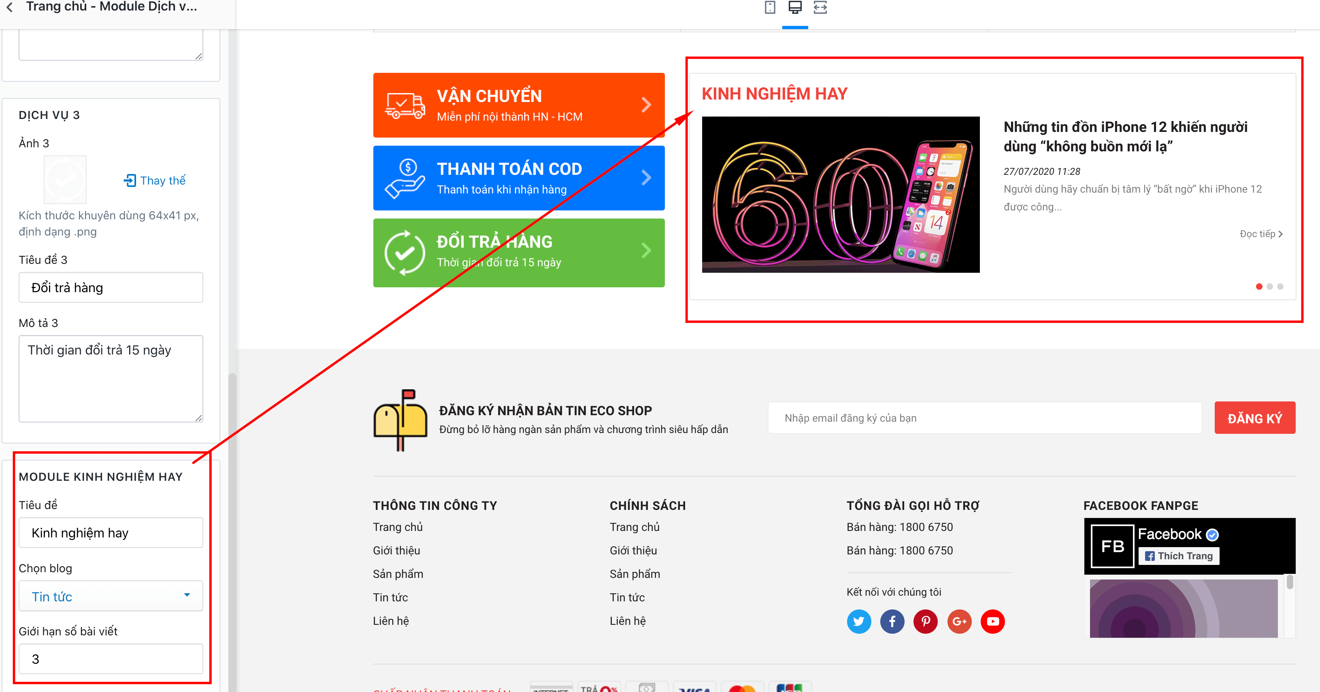The height and width of the screenshot is (692, 1320).
Task: Open Twitter social icon in footer
Action: (x=859, y=621)
